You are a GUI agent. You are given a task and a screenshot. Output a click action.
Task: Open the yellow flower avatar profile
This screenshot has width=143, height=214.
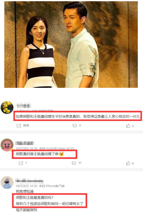(x=7, y=107)
